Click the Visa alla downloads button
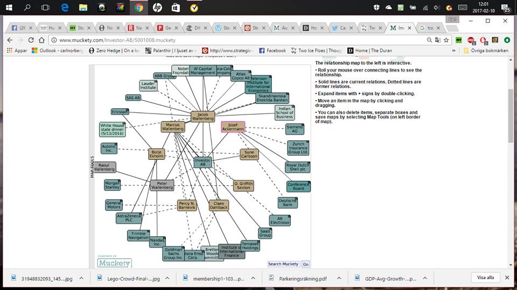 click(x=485, y=278)
